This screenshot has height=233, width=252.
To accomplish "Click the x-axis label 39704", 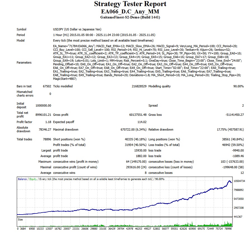I will (x=121, y=229).
